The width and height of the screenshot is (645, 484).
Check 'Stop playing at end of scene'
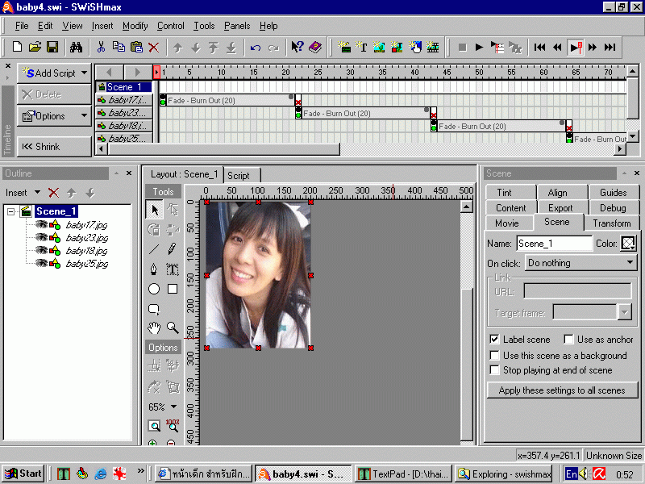coord(494,370)
